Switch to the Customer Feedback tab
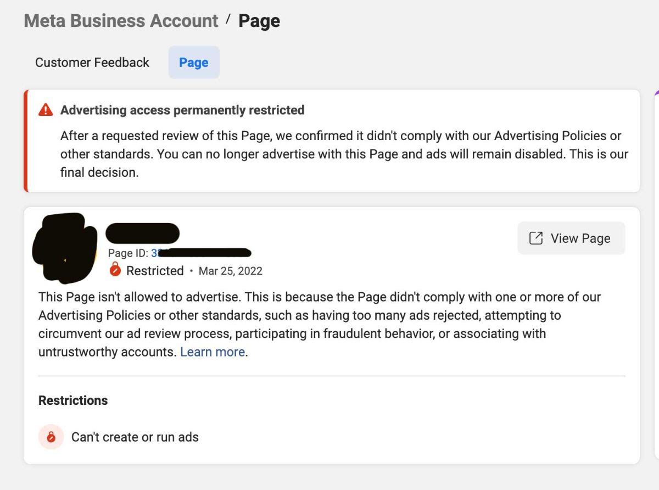 92,63
